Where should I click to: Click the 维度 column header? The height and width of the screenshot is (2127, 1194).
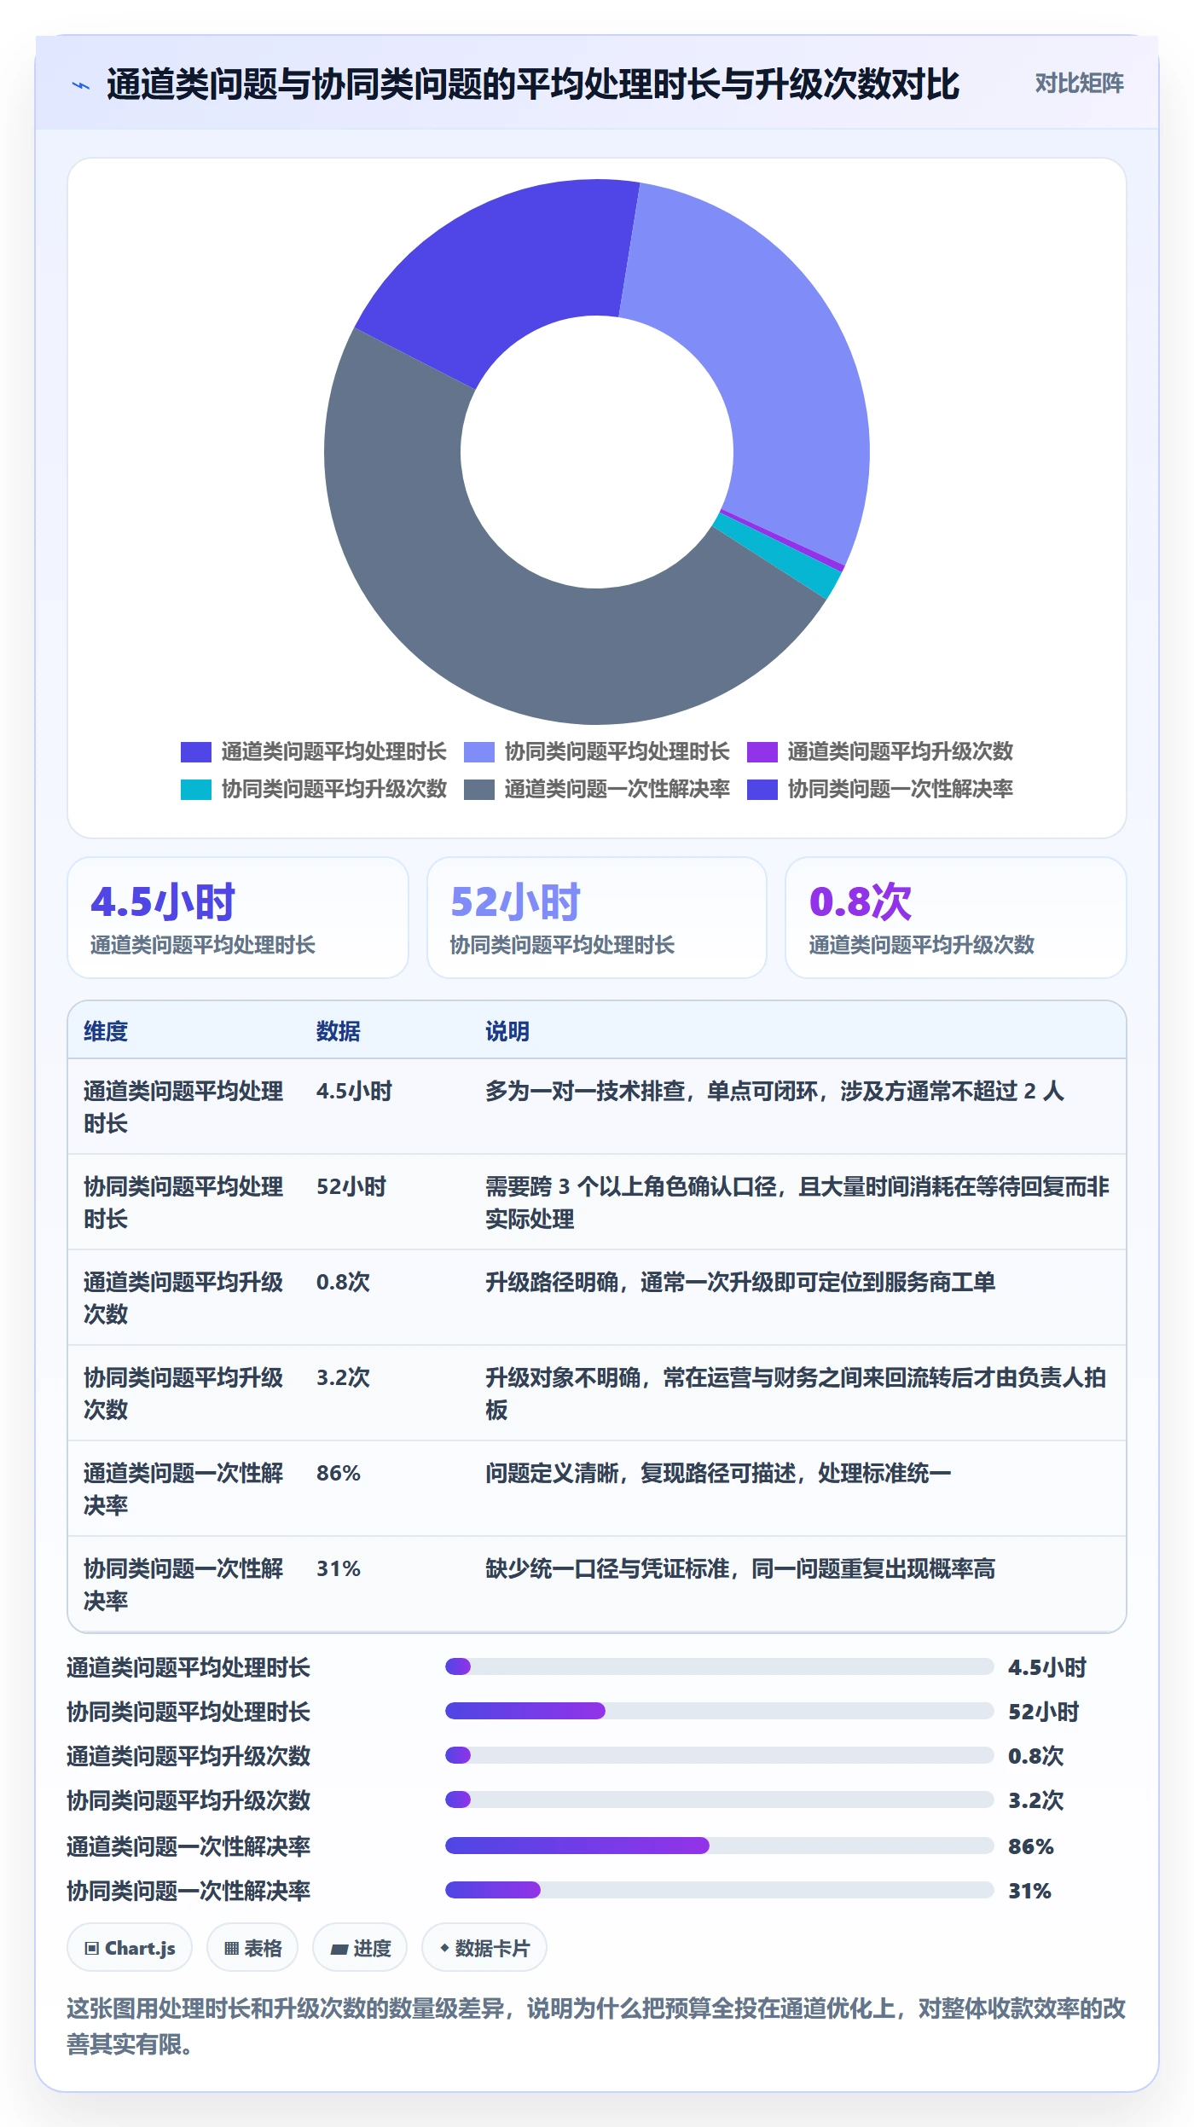[106, 1031]
